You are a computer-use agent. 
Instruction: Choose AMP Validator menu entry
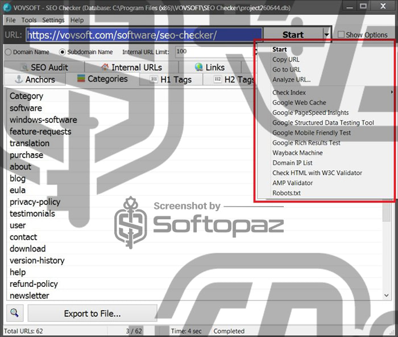pyautogui.click(x=325, y=183)
